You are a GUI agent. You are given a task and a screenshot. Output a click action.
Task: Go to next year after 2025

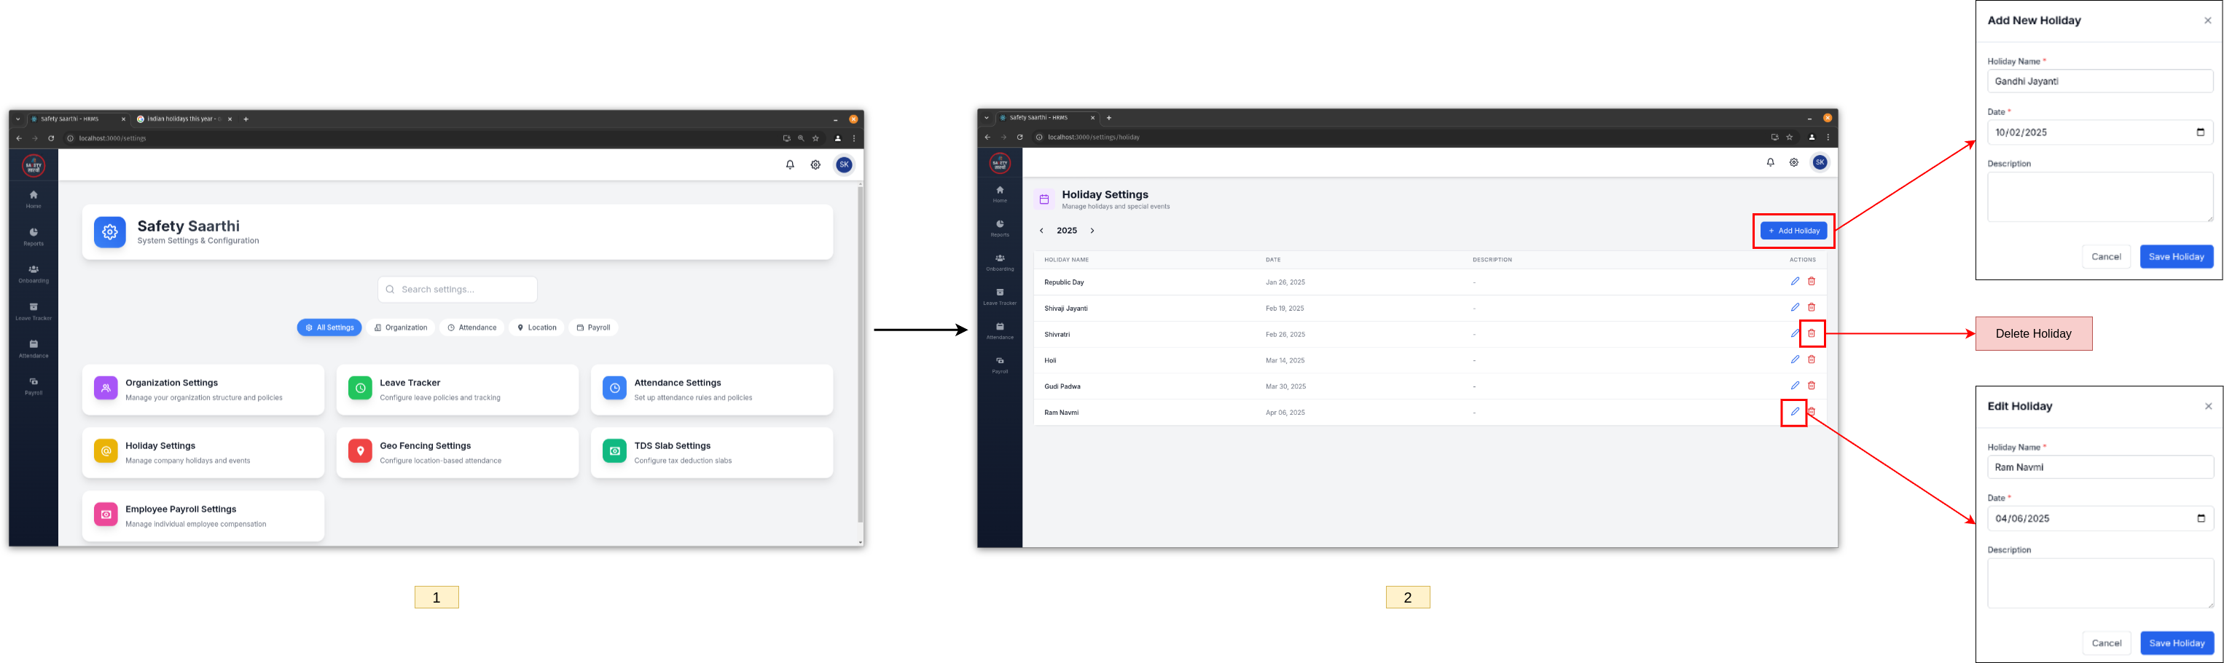[1092, 231]
